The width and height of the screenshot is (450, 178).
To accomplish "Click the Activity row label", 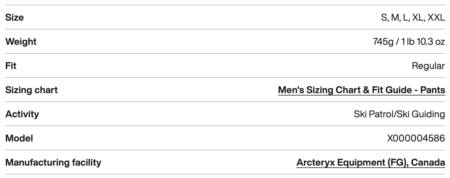I will [22, 114].
